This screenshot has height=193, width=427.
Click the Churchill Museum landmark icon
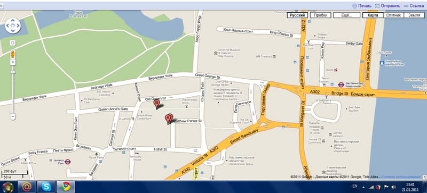click(216, 53)
